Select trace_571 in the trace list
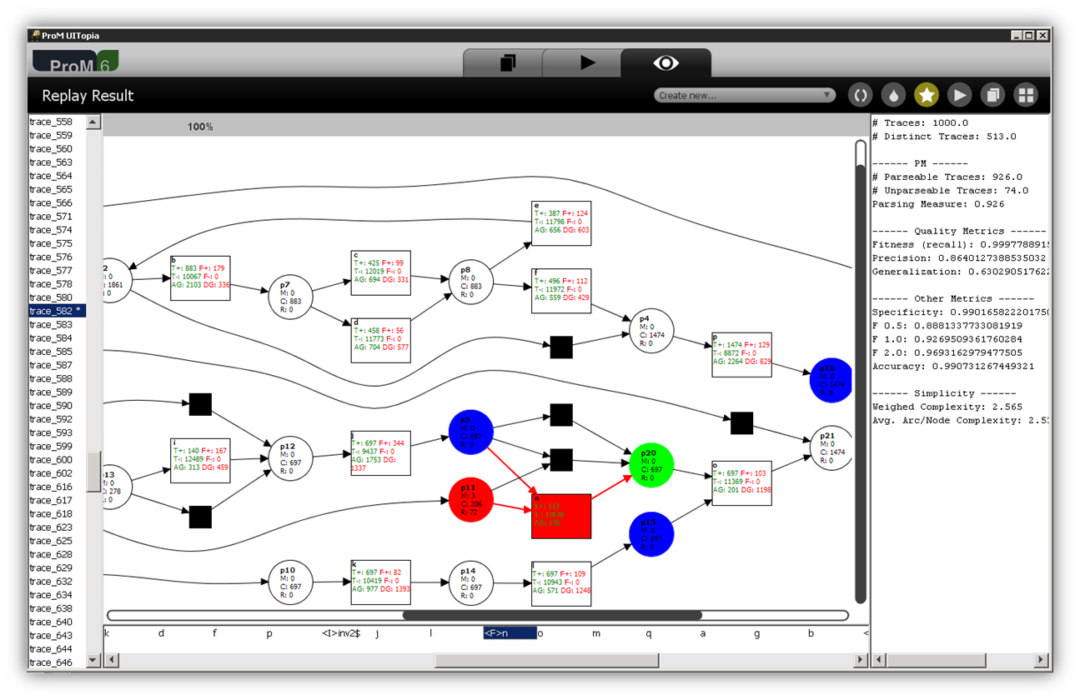Viewport: 1080px width, 700px height. (57, 217)
